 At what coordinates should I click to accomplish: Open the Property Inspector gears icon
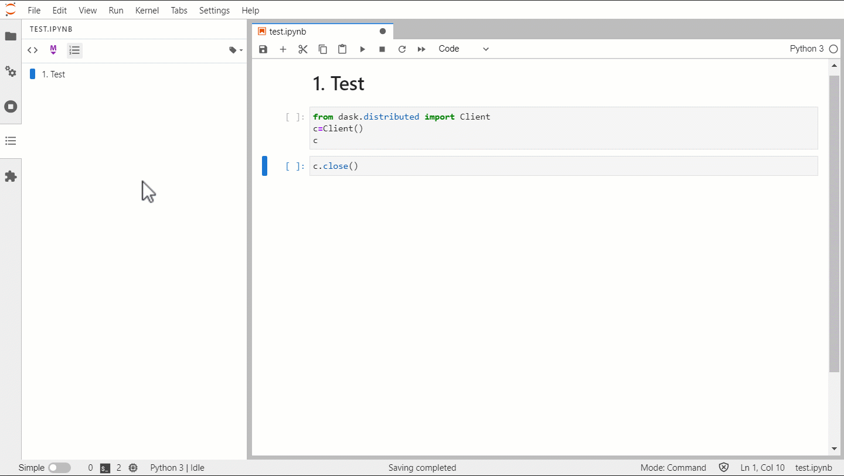(x=11, y=72)
